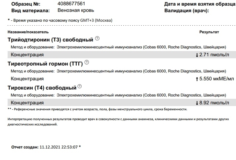Screen dimensions: 236x160
Task: Select the Трийодтиронин (Т3) свободный heading
Action: [x=50, y=40]
